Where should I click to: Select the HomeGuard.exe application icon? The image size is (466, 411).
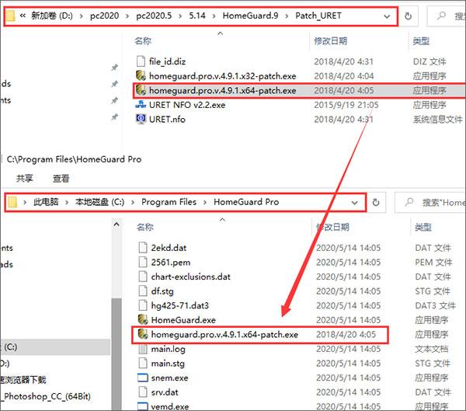143,319
